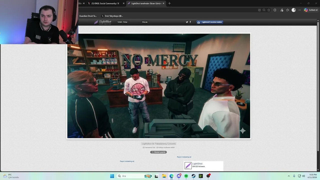The width and height of the screenshot is (320, 180).
Task: Click the zoom out magnifier icon
Action: click(264, 10)
